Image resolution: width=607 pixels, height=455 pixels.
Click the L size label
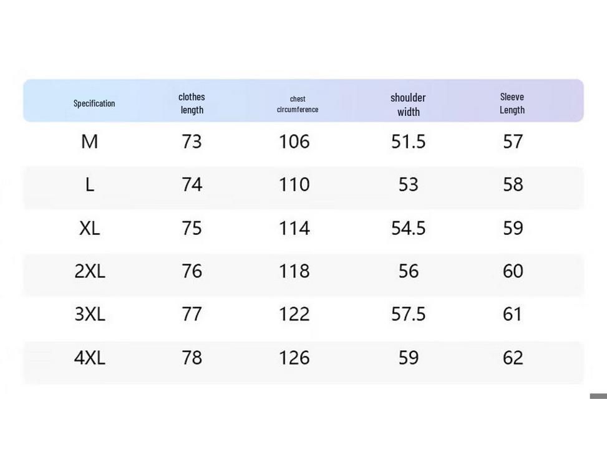point(89,184)
